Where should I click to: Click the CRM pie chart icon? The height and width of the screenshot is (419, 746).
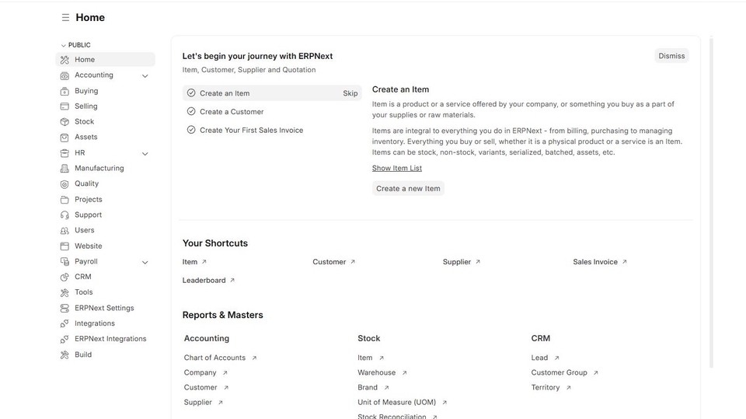click(64, 277)
